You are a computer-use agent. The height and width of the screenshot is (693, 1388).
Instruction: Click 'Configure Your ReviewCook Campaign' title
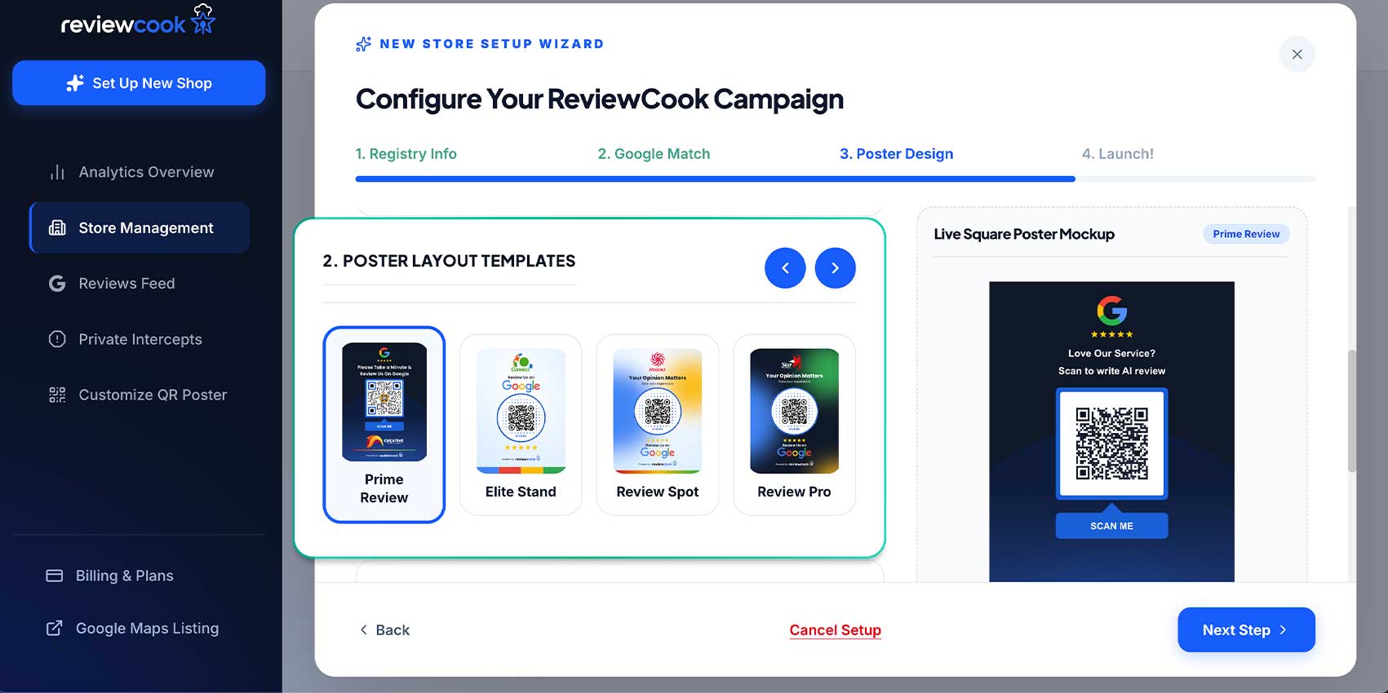[600, 99]
